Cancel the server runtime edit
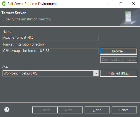This screenshot has height=117, width=140. [x=124, y=110]
